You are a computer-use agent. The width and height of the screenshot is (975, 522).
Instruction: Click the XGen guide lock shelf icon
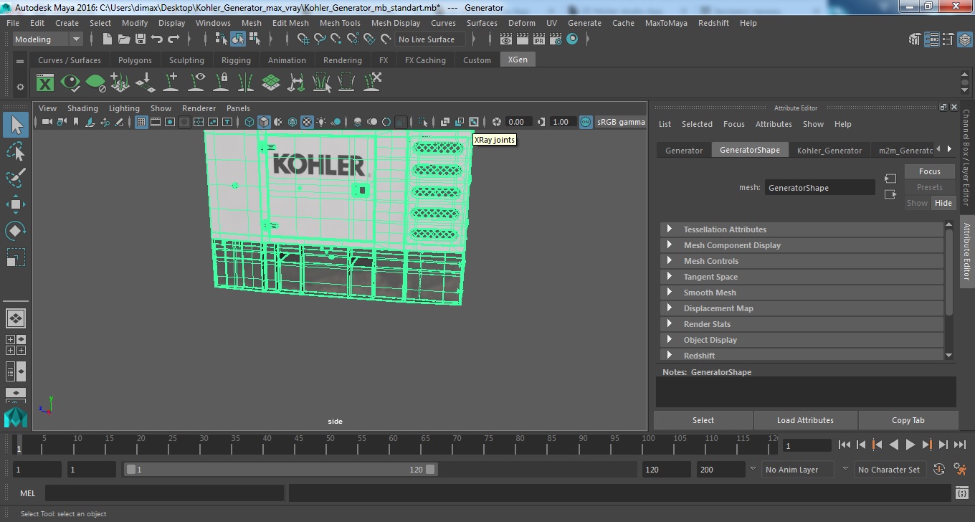coord(221,83)
